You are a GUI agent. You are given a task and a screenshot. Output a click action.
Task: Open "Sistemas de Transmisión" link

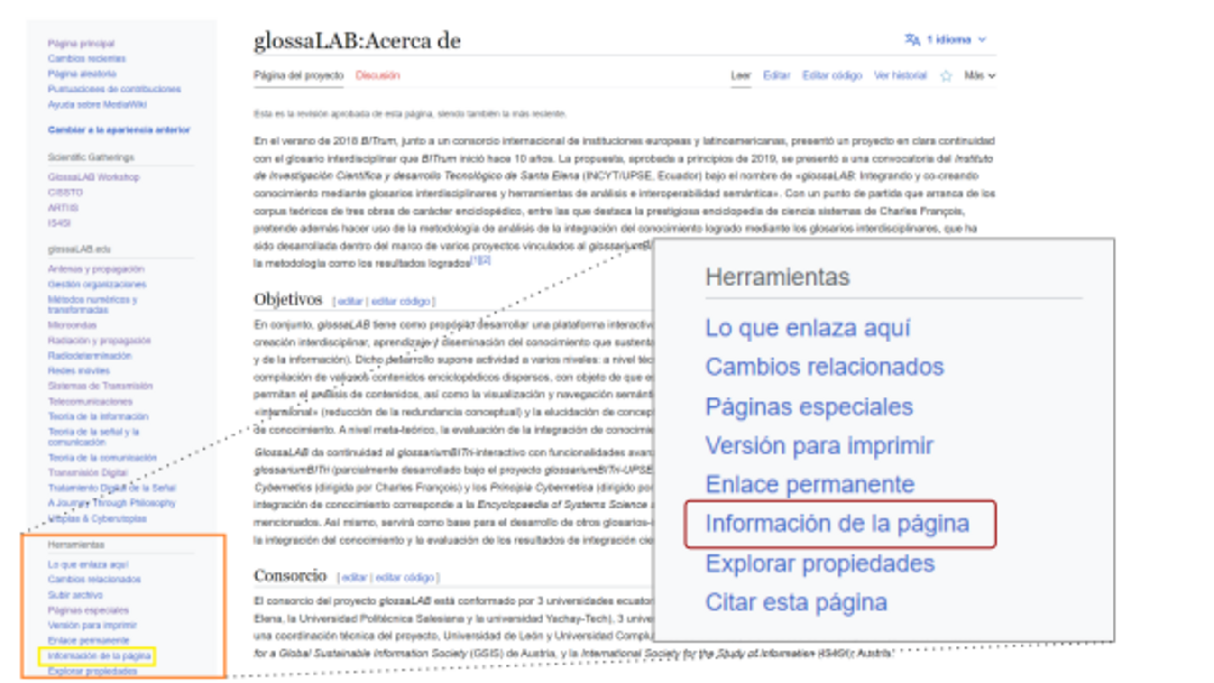[x=100, y=386]
